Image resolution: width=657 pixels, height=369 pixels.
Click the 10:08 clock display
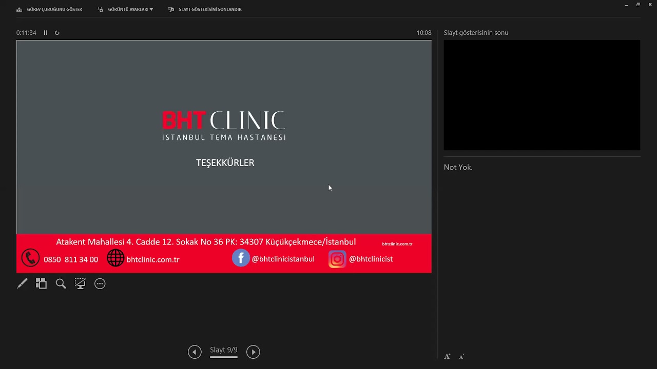424,33
